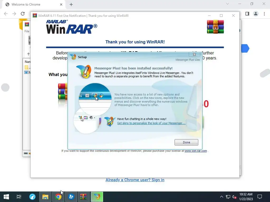Reload the Chrome page
This screenshot has height=202, width=270.
[23, 14]
